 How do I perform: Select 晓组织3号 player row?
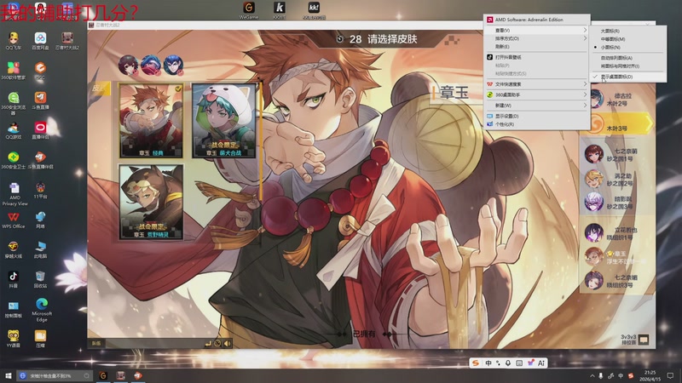(617, 281)
